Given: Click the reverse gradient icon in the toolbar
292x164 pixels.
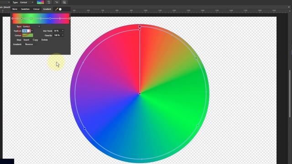Looking at the screenshot, I should tap(57, 2).
